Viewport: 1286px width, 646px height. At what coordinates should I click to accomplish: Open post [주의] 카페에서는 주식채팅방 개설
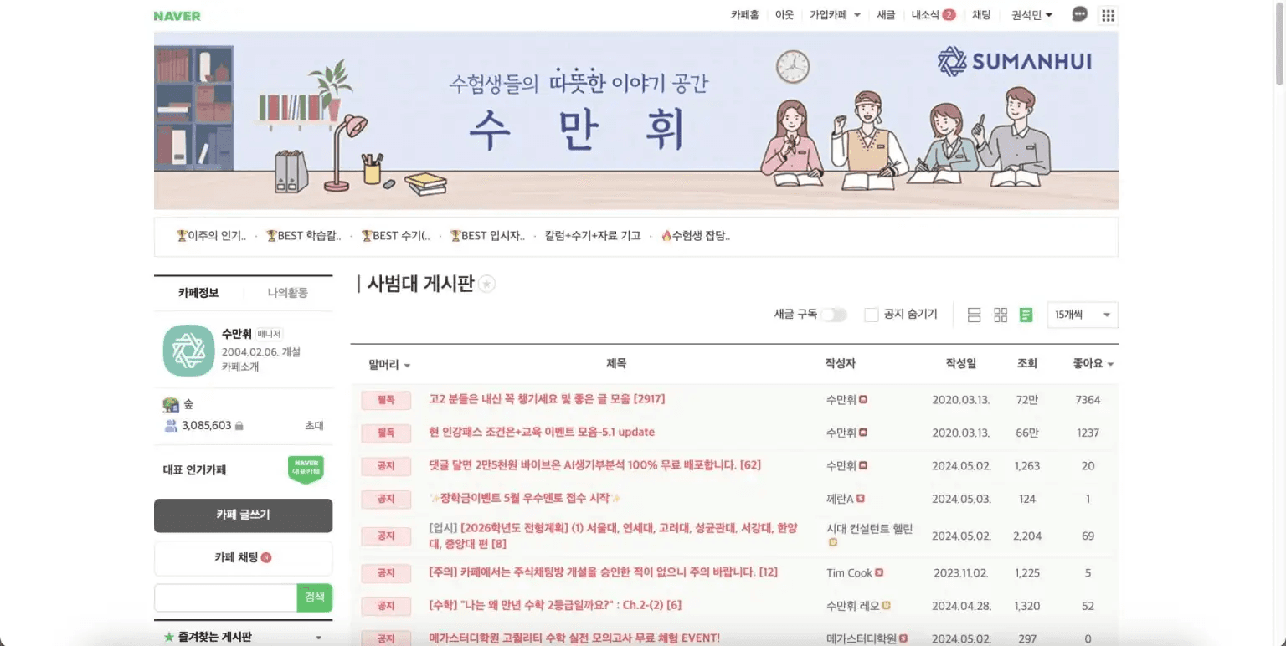(603, 572)
